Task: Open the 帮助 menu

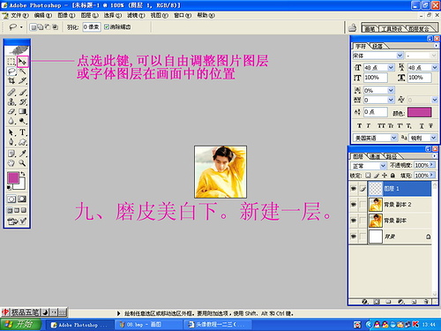Action: pos(206,15)
